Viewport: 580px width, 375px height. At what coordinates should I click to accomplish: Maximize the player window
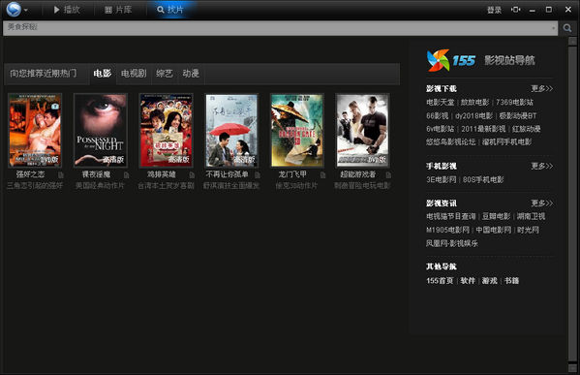pos(549,10)
